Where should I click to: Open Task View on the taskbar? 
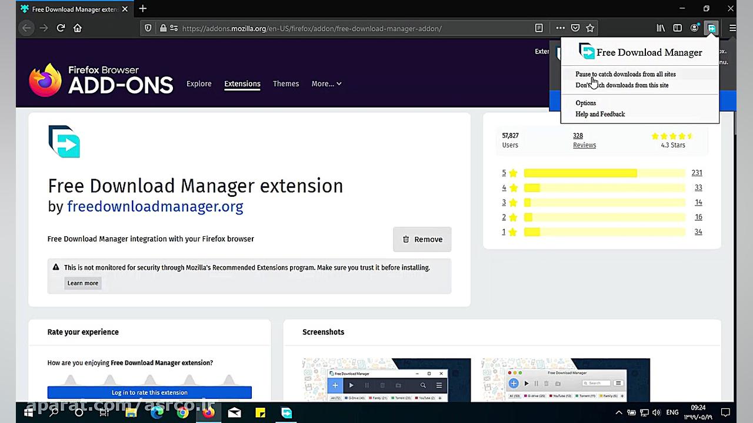coord(104,412)
